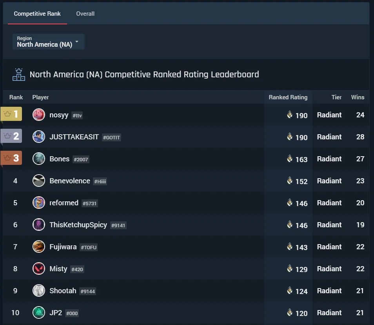374x325 pixels.
Task: Click the gold rank 1 crown badge
Action: [11, 114]
